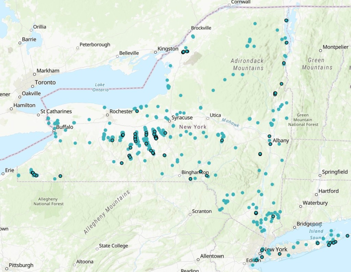Select the Allegheny National Forest label
The image size is (351, 272).
pos(48,201)
